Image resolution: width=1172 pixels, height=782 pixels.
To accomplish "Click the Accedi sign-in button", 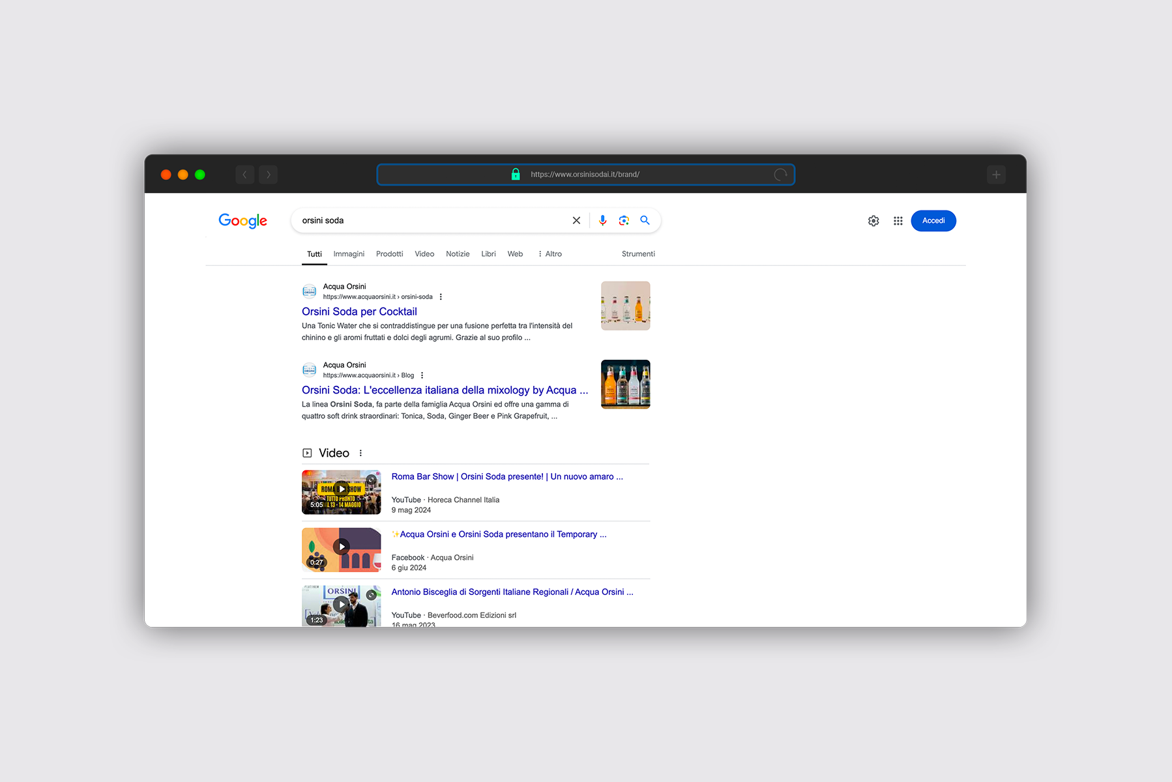I will (933, 221).
